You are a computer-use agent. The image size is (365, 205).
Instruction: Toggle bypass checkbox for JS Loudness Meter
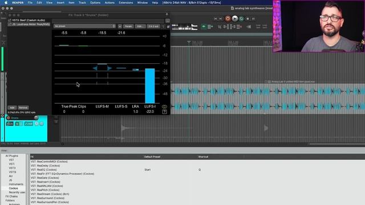coord(10,24)
